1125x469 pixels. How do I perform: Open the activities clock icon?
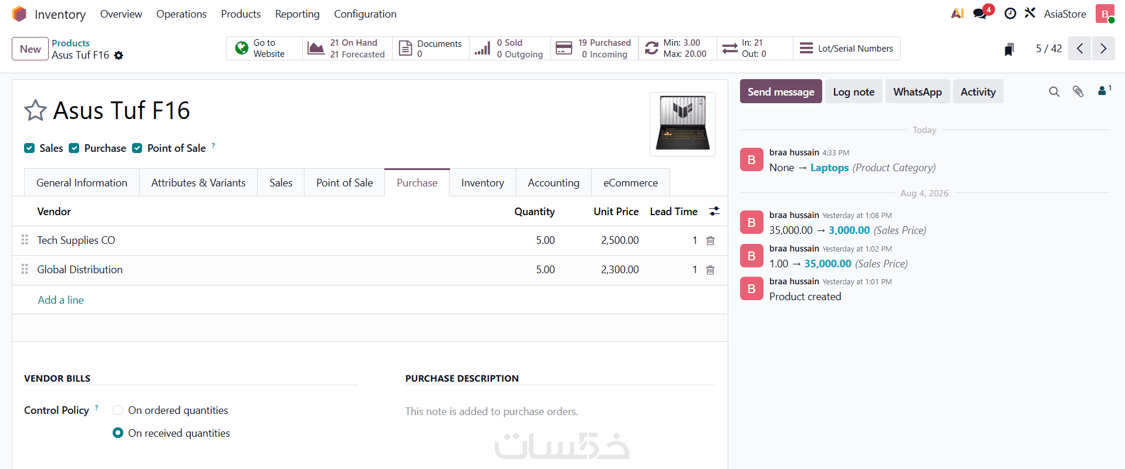1010,13
